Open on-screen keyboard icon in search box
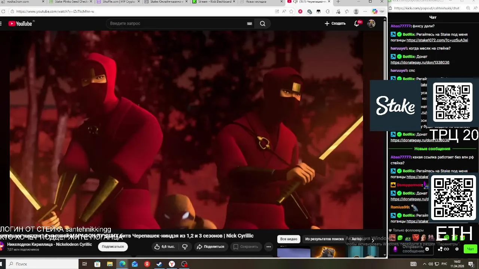 pyautogui.click(x=250, y=24)
